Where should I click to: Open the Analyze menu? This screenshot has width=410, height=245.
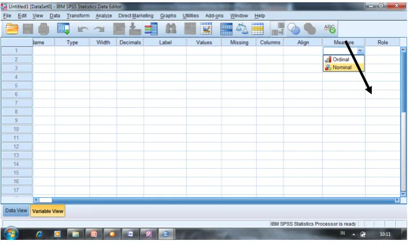(x=104, y=16)
